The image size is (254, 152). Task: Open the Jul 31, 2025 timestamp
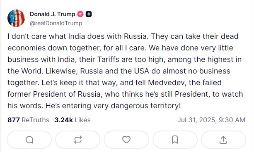[x=211, y=120]
